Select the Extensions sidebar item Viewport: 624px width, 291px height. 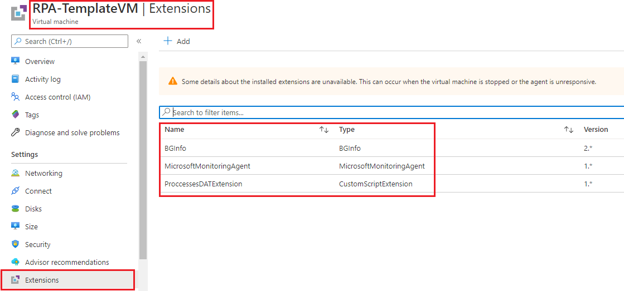[x=42, y=280]
